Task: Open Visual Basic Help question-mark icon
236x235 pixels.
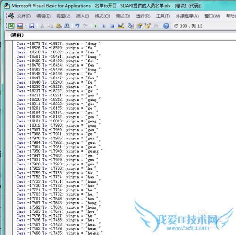Action: pos(166,26)
